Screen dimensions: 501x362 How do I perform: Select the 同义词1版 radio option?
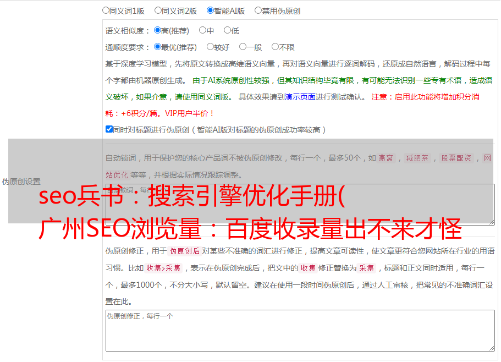[106, 10]
